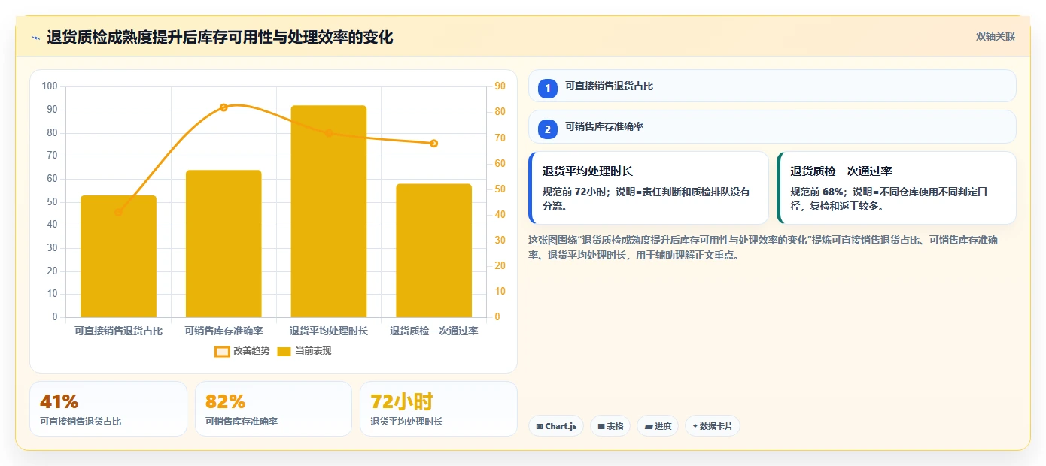Click the 数据卡片 tag
The image size is (1046, 466).
[x=713, y=426]
